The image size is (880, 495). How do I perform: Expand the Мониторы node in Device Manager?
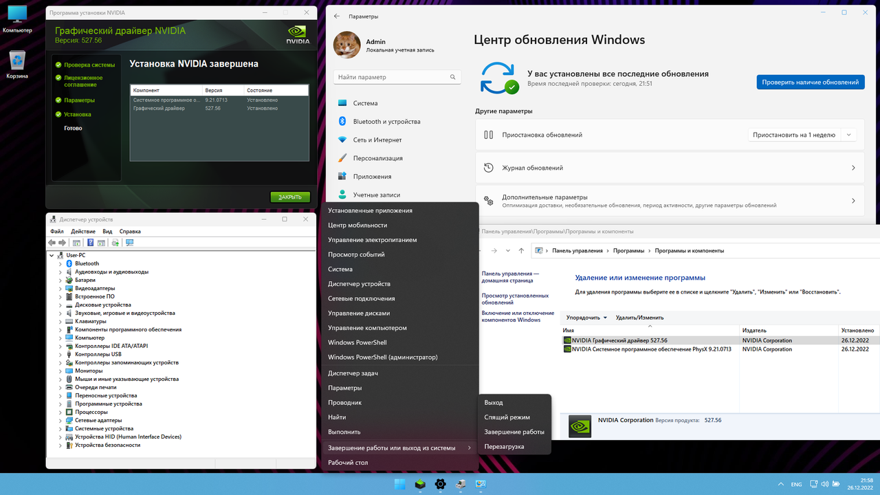pos(60,371)
